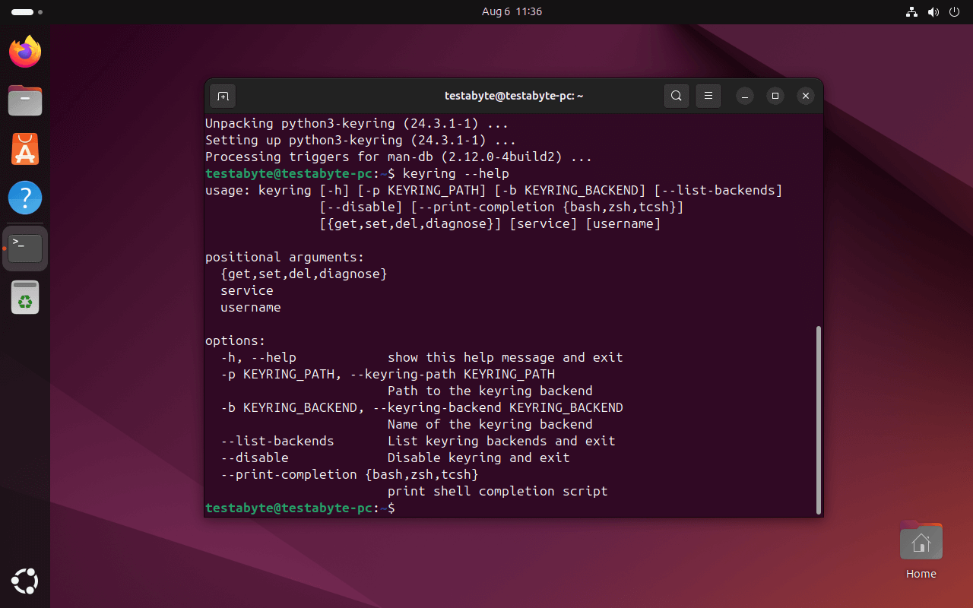Click the network icon in the system tray
The height and width of the screenshot is (608, 973).
pyautogui.click(x=911, y=11)
